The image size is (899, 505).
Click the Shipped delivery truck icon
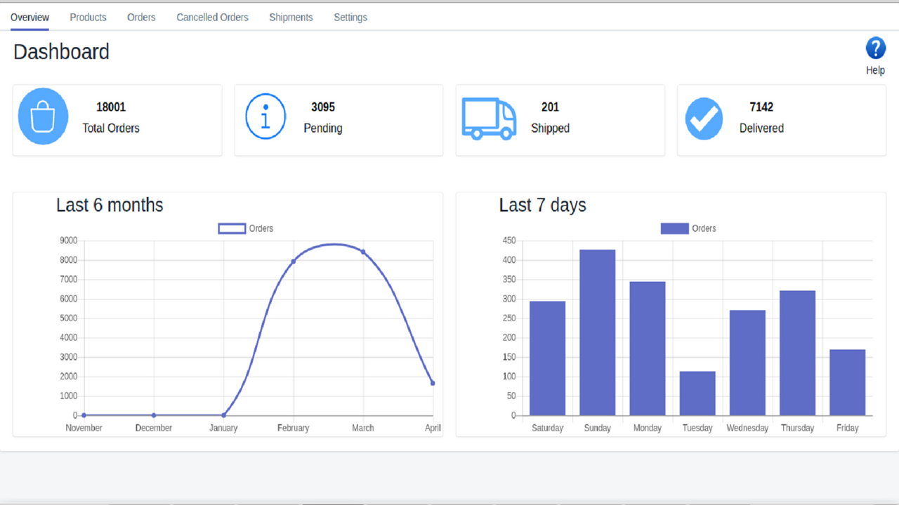pos(488,119)
